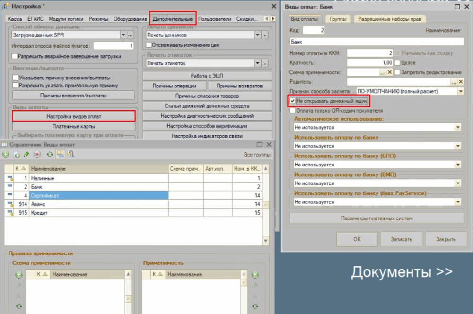
Task: Check Разрешить аварийное завершение загрузки
Action: click(16, 56)
